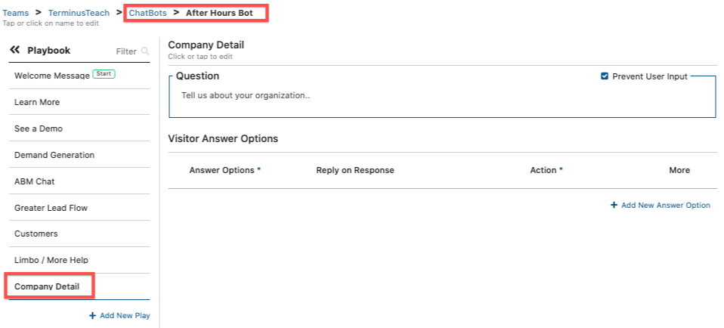Click the Filter search magnifier icon
The height and width of the screenshot is (328, 724).
[145, 51]
